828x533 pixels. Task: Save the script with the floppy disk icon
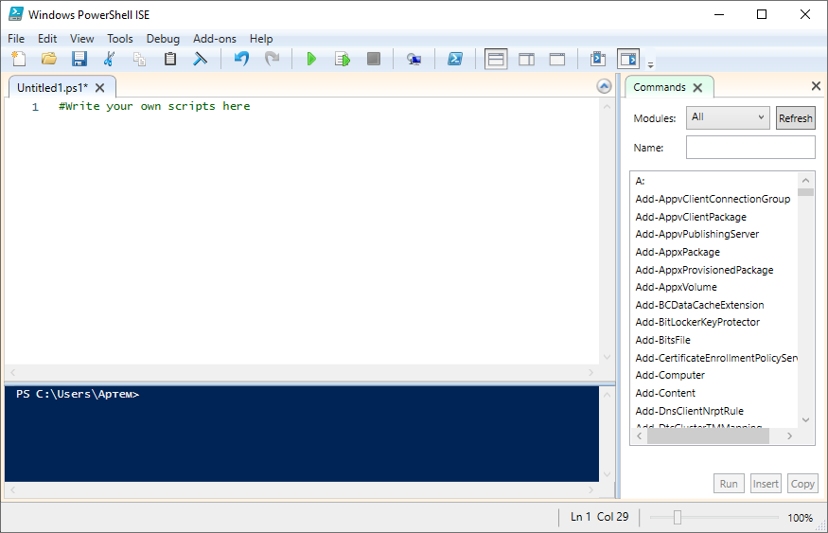[x=79, y=59]
